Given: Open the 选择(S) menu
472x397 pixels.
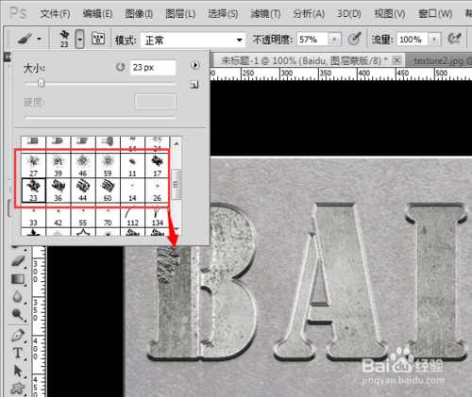Looking at the screenshot, I should [223, 13].
